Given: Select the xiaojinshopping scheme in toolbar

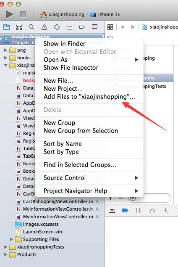Looking at the screenshot, I should [x=63, y=14].
